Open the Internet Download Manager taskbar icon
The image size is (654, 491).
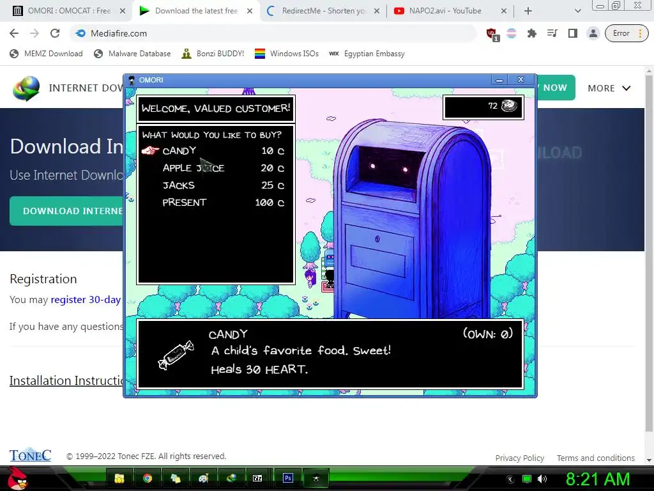(231, 478)
